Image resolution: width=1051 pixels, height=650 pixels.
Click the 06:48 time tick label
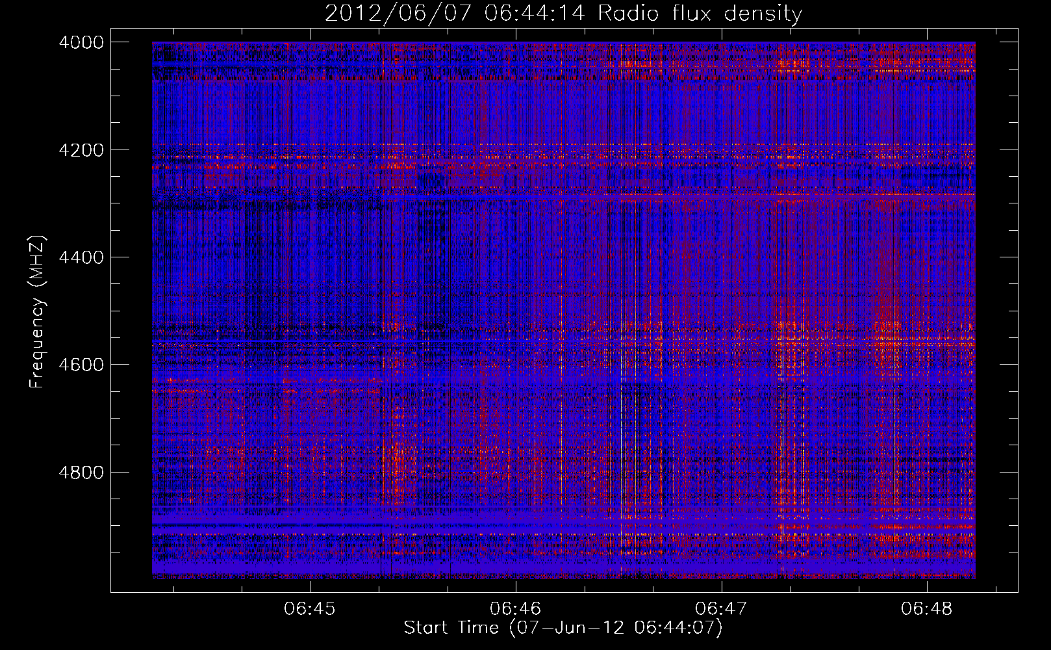[926, 608]
